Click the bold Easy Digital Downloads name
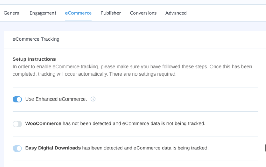The height and width of the screenshot is (167, 266). (53, 148)
